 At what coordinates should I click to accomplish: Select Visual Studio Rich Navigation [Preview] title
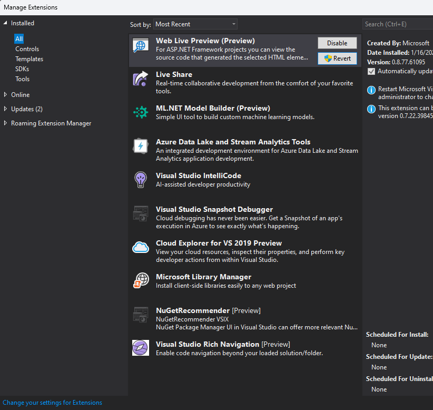[x=223, y=344]
